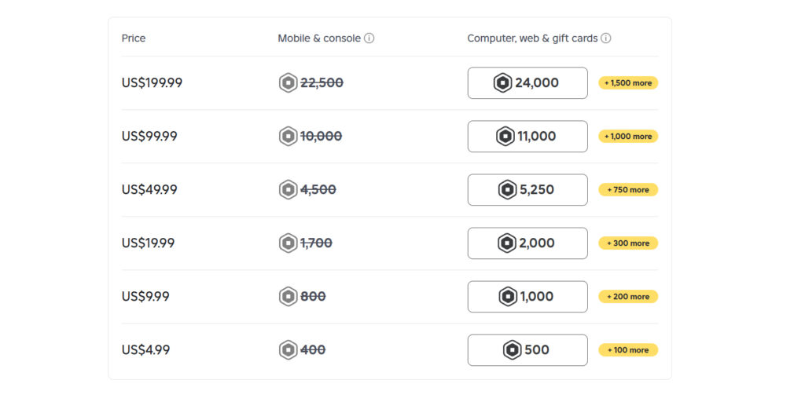
Task: Click the '+ 100 more' yellow badge
Action: 628,349
